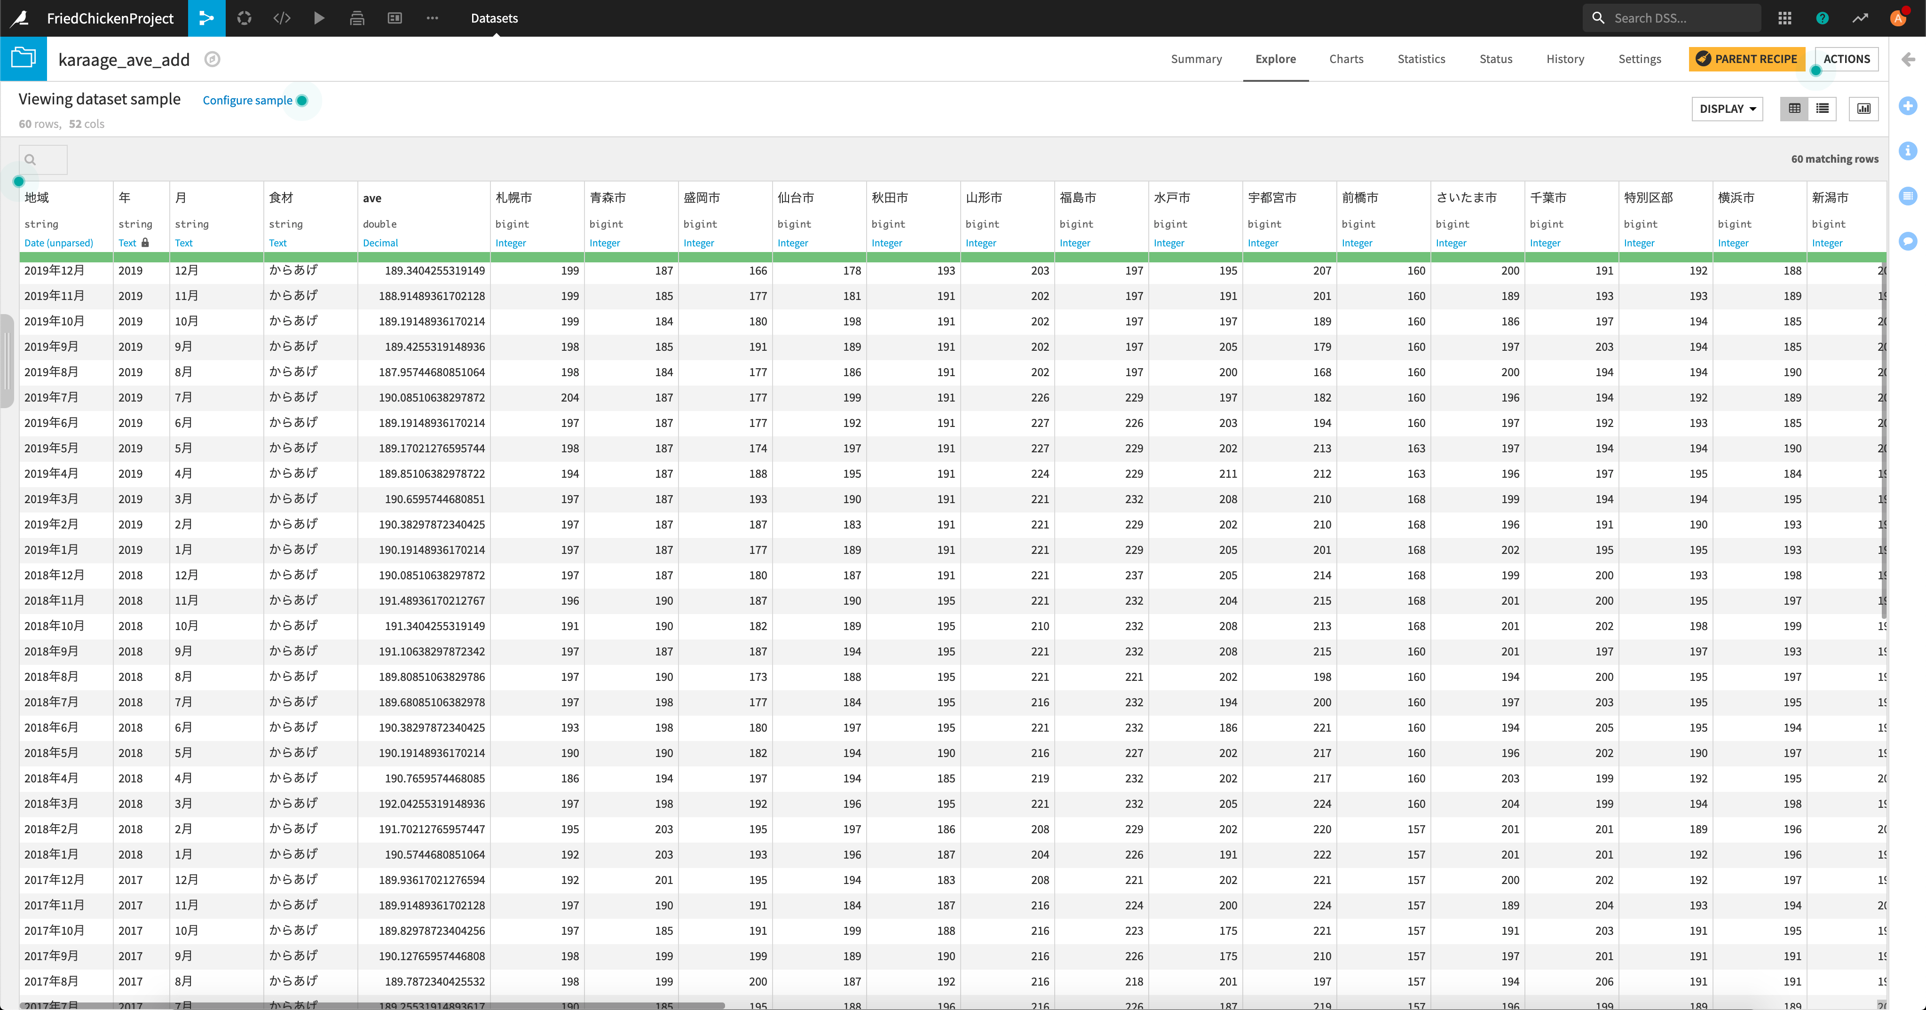Click the run jobs play icon
The width and height of the screenshot is (1926, 1010).
(x=319, y=18)
